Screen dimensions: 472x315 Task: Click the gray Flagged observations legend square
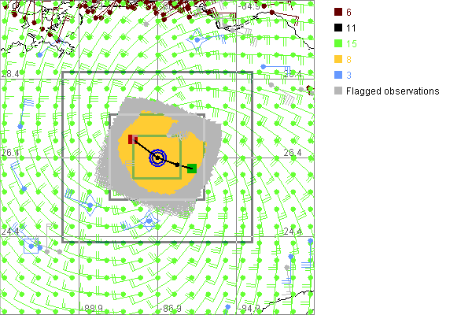(x=337, y=91)
